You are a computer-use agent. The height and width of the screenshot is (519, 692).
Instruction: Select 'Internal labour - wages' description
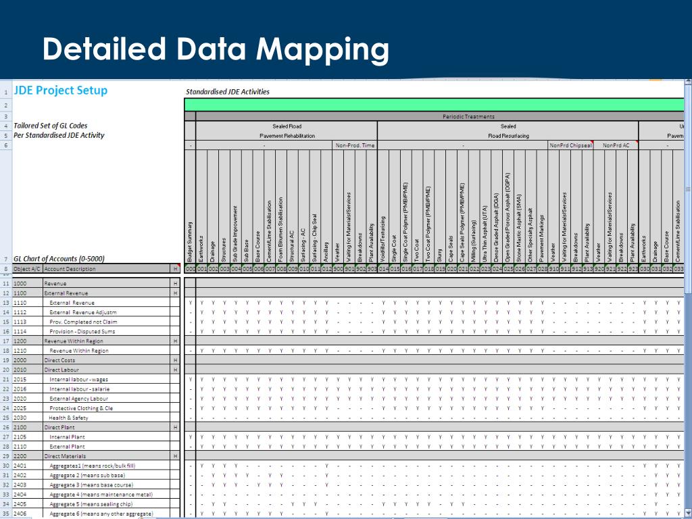78,380
